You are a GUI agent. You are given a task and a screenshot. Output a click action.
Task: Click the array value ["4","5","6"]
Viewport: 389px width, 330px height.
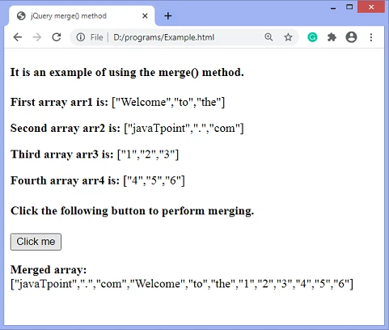154,180
